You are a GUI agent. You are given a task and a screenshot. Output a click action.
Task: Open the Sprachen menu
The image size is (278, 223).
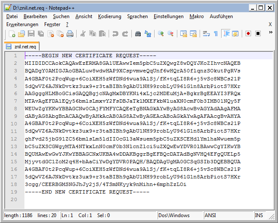point(137,16)
